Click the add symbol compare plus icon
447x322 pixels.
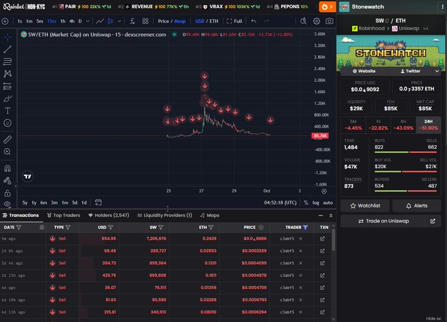click(5, 21)
